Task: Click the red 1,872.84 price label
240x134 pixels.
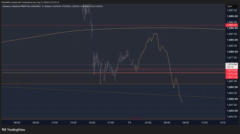Action: point(232,71)
